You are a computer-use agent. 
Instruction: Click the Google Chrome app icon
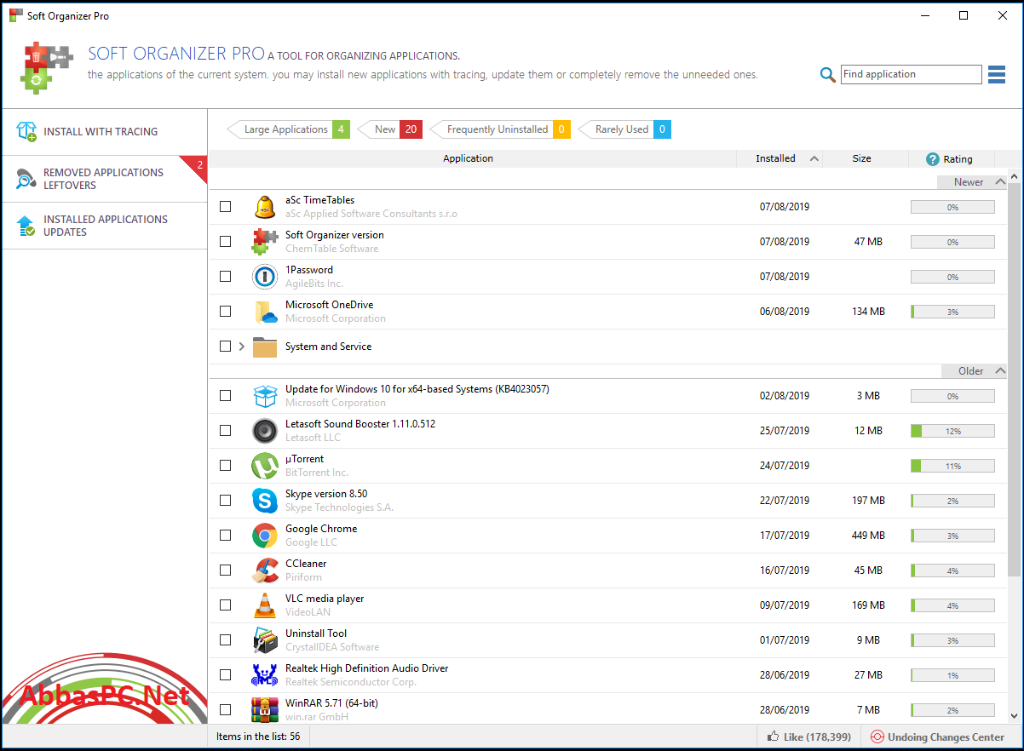point(265,536)
